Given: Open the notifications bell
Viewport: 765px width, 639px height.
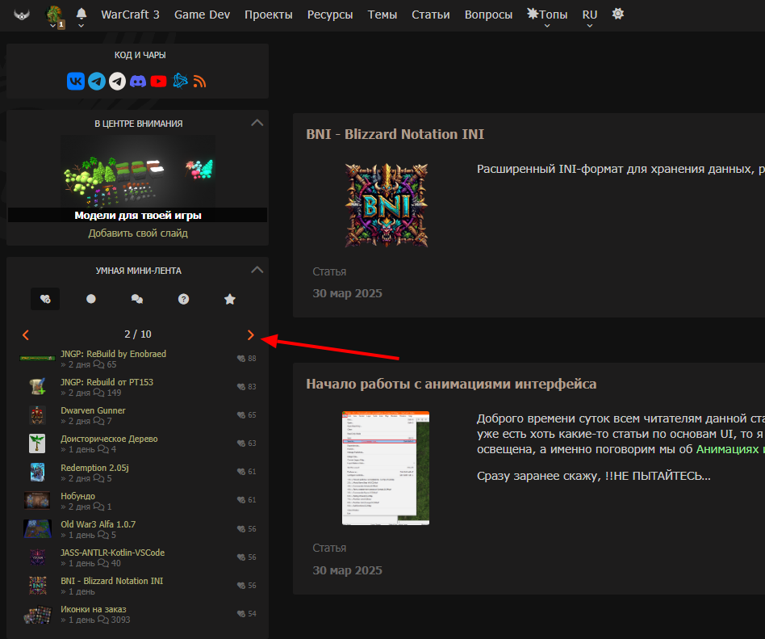Looking at the screenshot, I should [82, 15].
